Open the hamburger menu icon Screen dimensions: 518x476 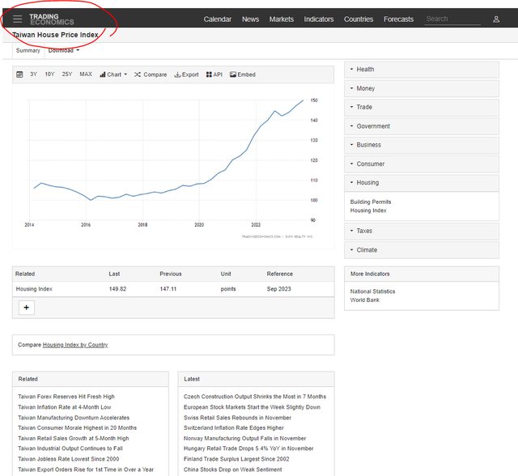(17, 19)
